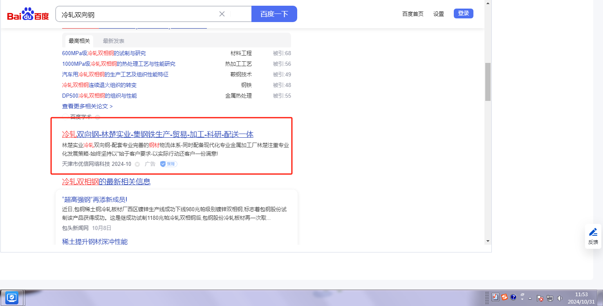Click the 保障 shield badge on ad

coord(168,164)
